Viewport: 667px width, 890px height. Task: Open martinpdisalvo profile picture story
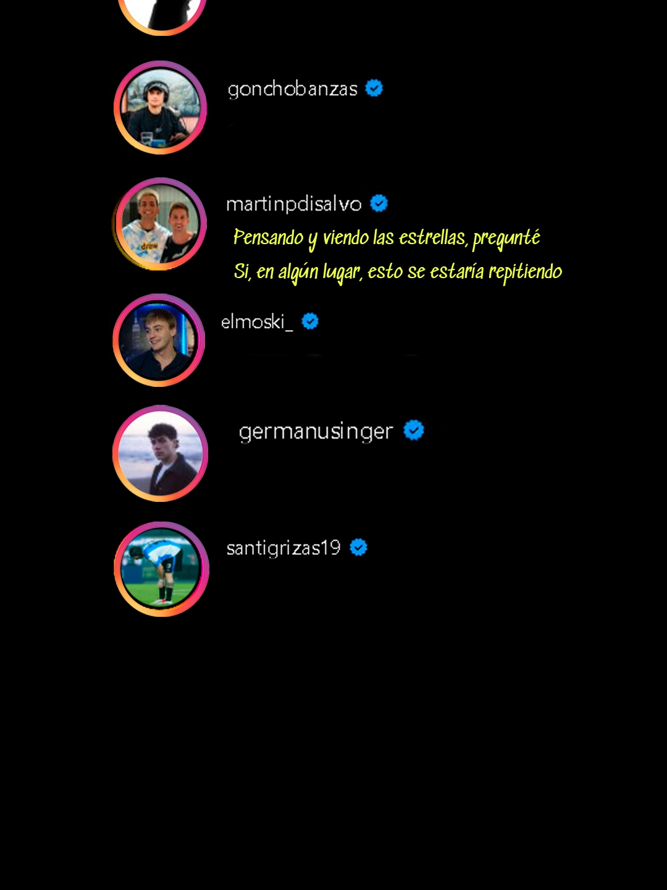click(x=160, y=224)
